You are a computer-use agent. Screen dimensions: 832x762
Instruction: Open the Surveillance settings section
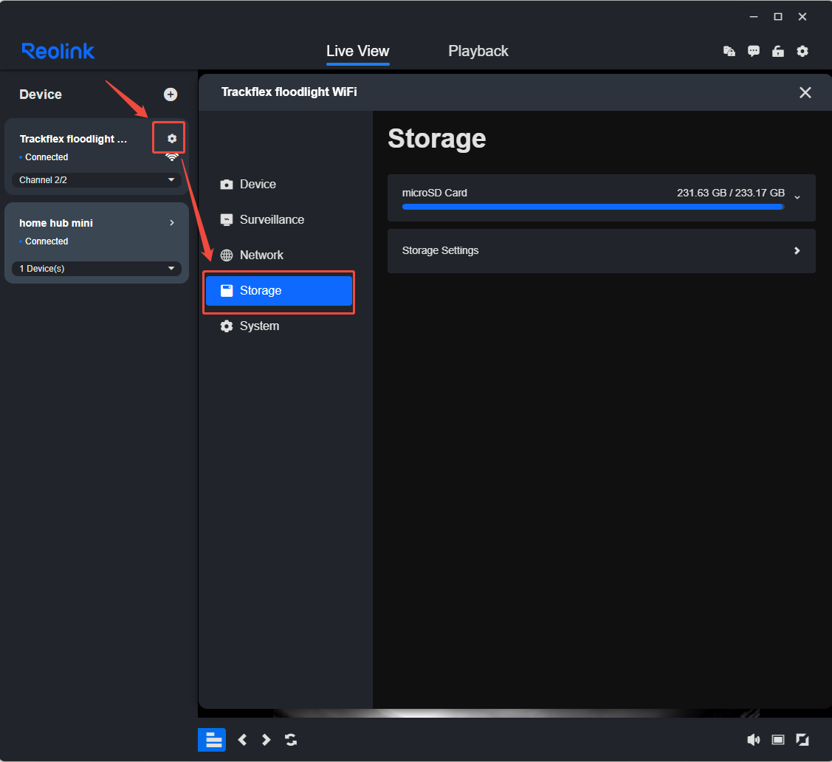279,220
